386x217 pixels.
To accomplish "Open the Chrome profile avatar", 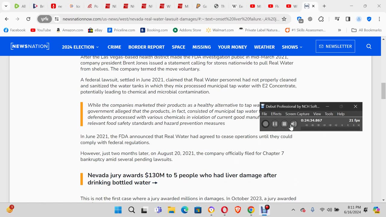I will coord(359,19).
